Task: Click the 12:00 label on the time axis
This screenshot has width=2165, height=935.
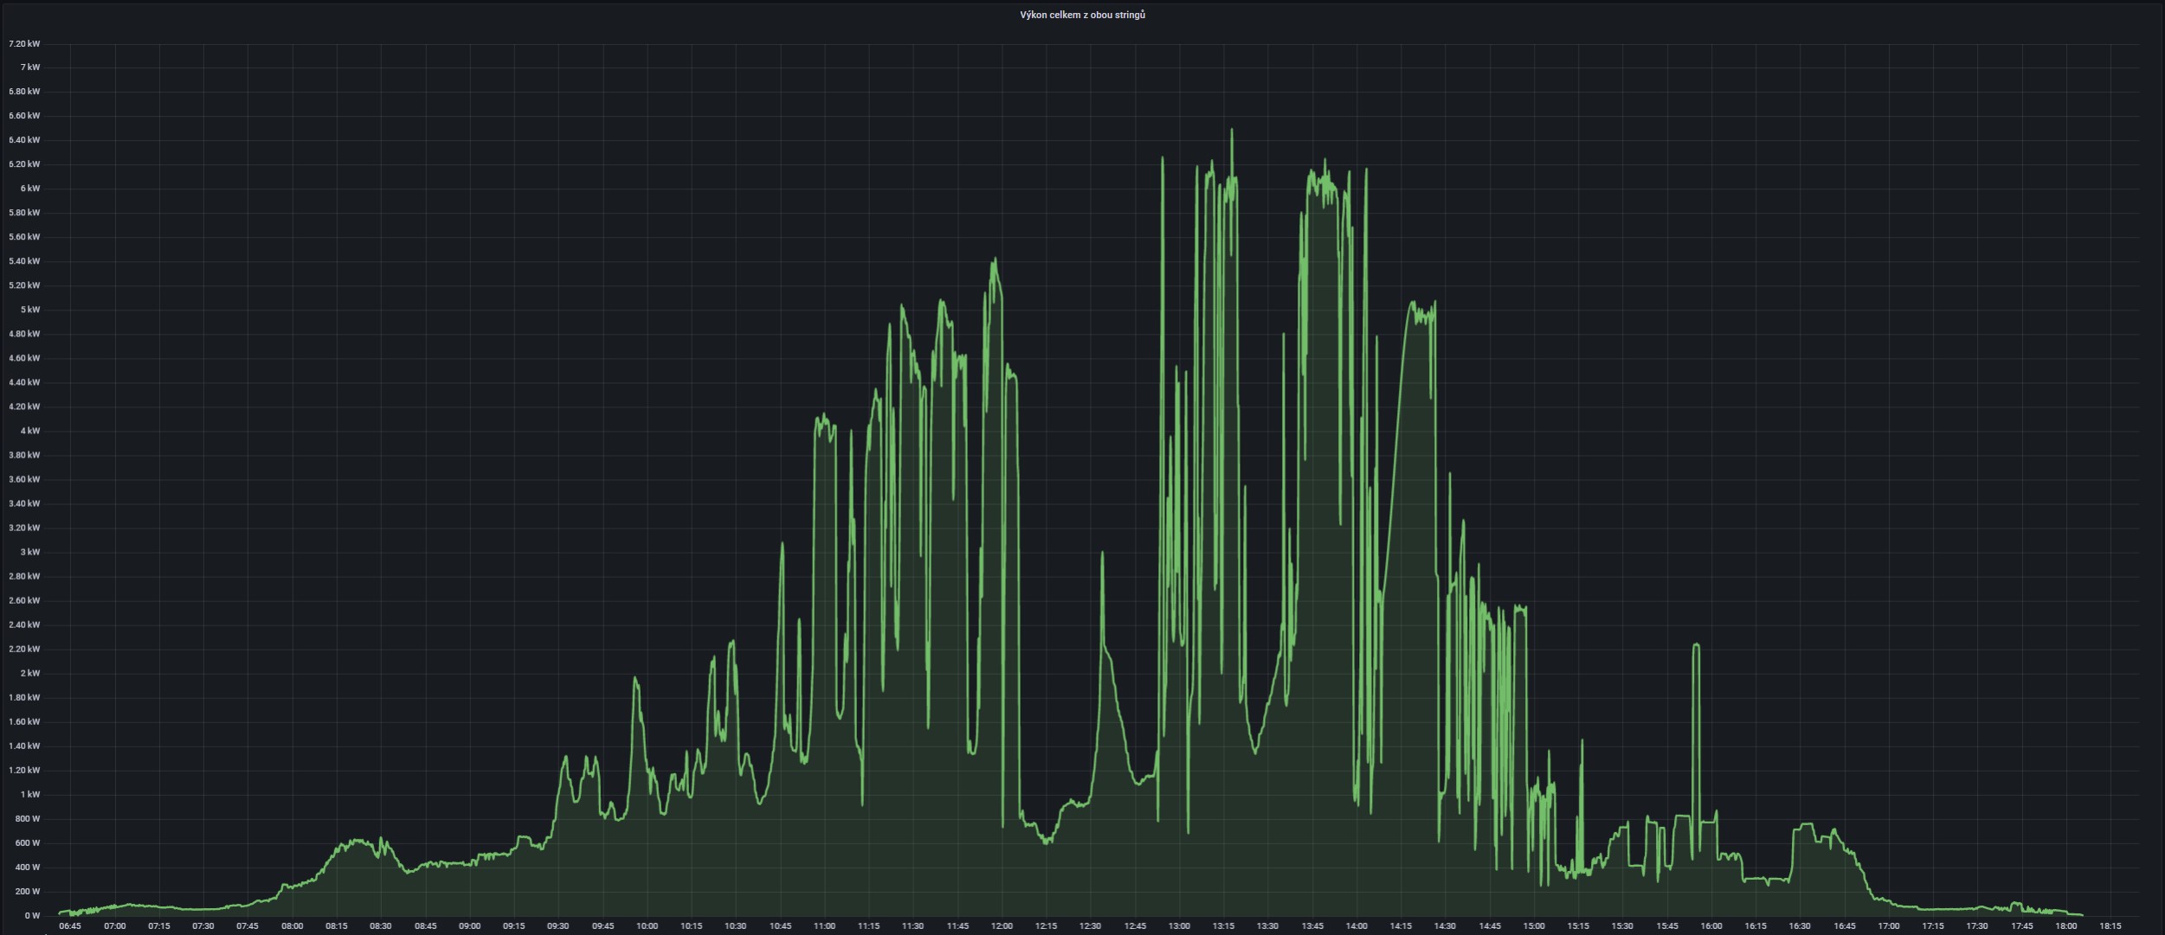Action: (x=1002, y=925)
